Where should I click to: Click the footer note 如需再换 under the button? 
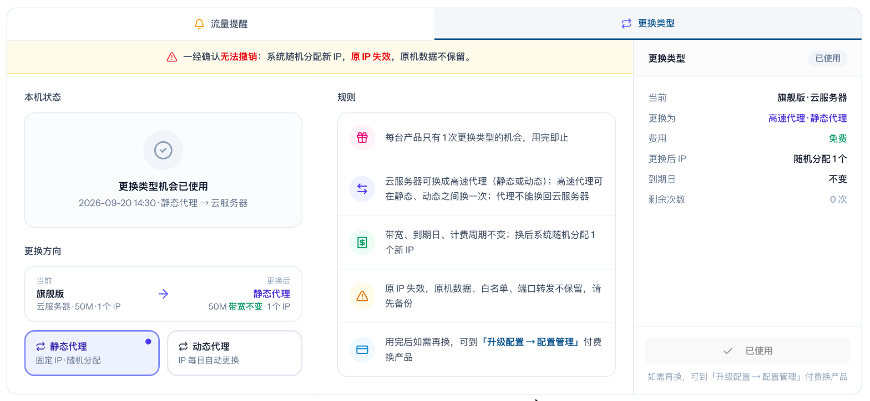(747, 377)
